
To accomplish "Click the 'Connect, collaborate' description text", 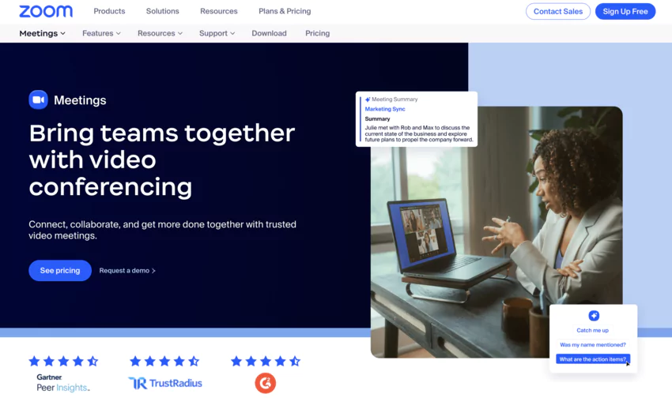I will tap(162, 230).
